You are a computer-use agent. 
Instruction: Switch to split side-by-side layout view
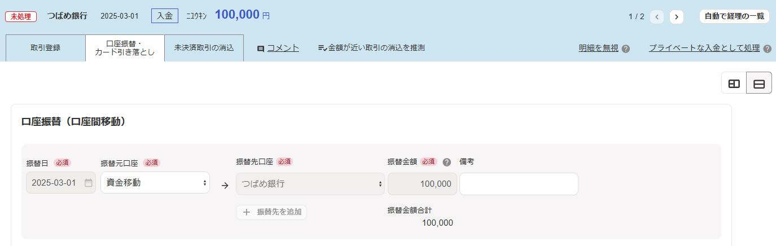pyautogui.click(x=734, y=84)
